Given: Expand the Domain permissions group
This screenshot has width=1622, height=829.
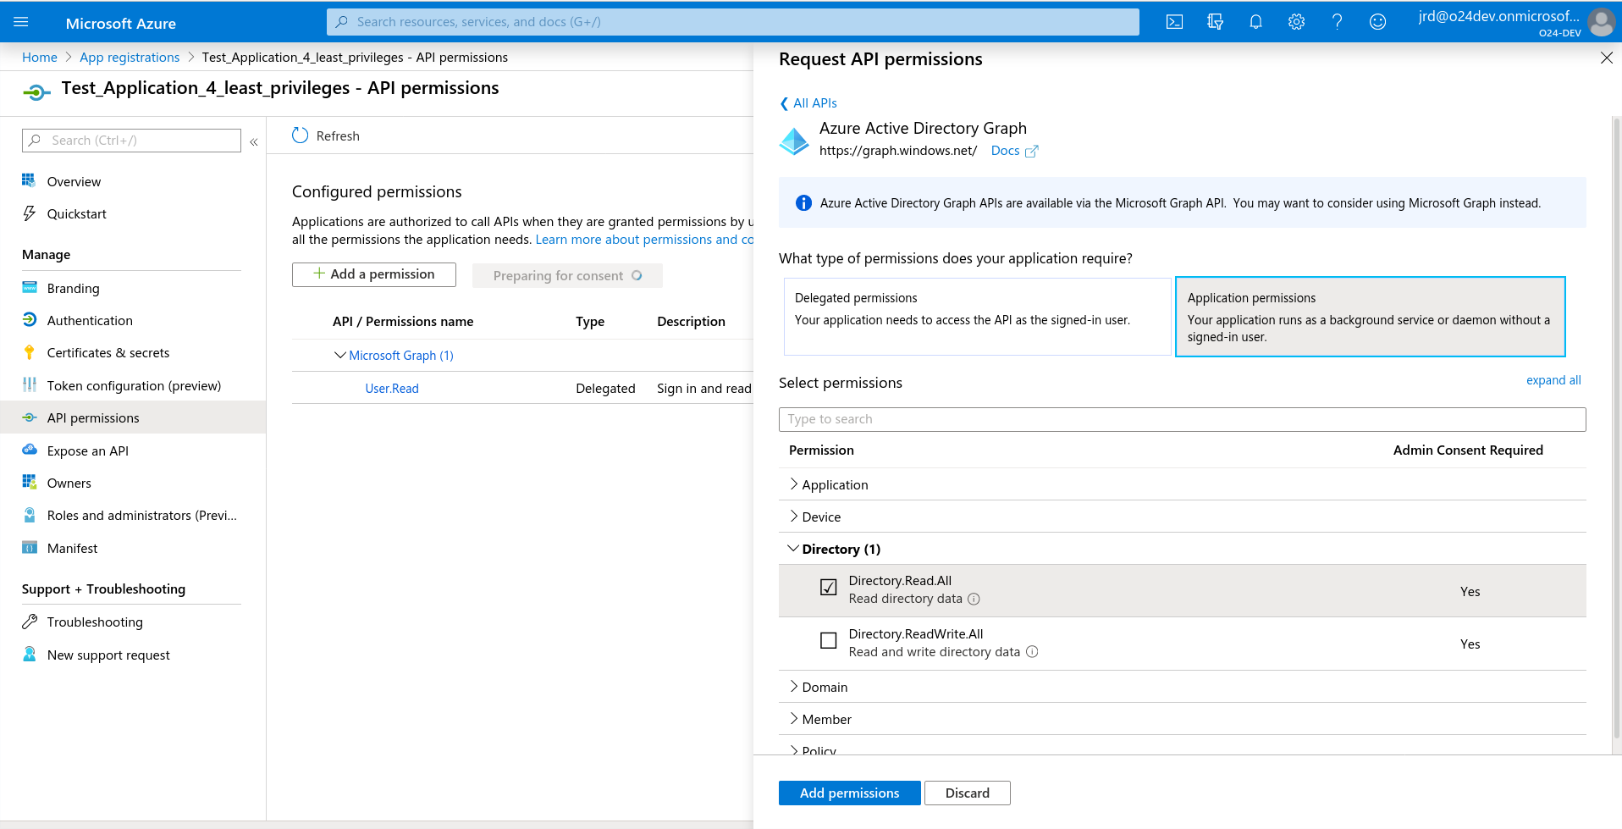Looking at the screenshot, I should pos(794,687).
